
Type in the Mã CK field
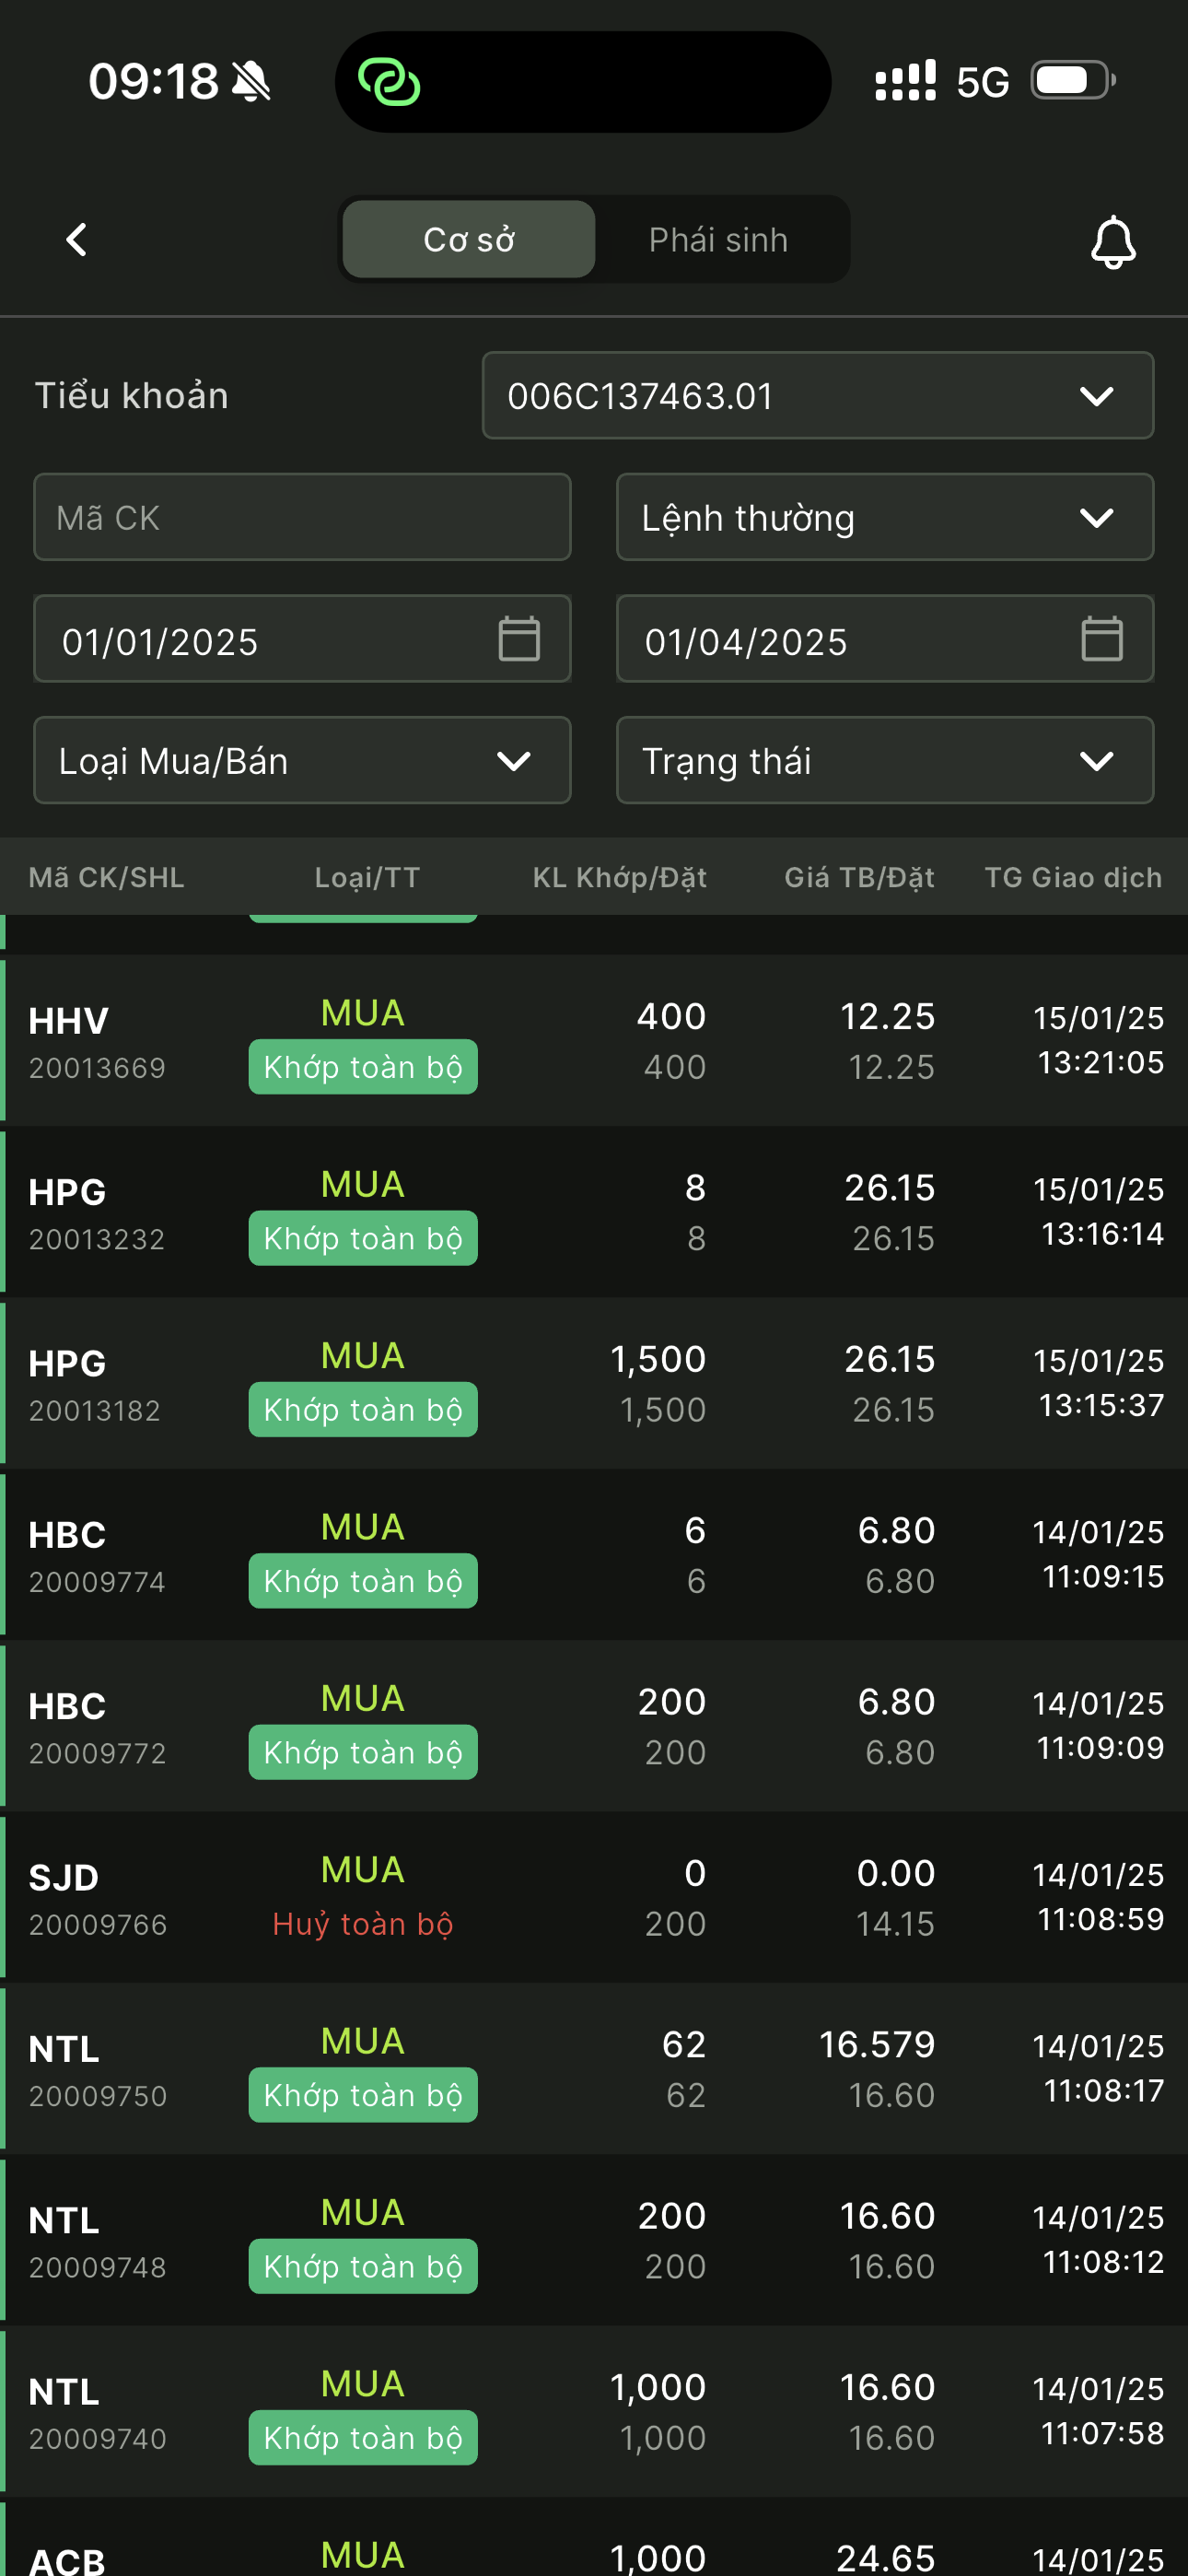302,518
